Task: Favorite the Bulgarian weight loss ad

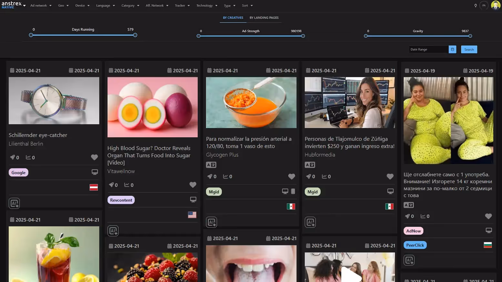Action: pyautogui.click(x=488, y=216)
